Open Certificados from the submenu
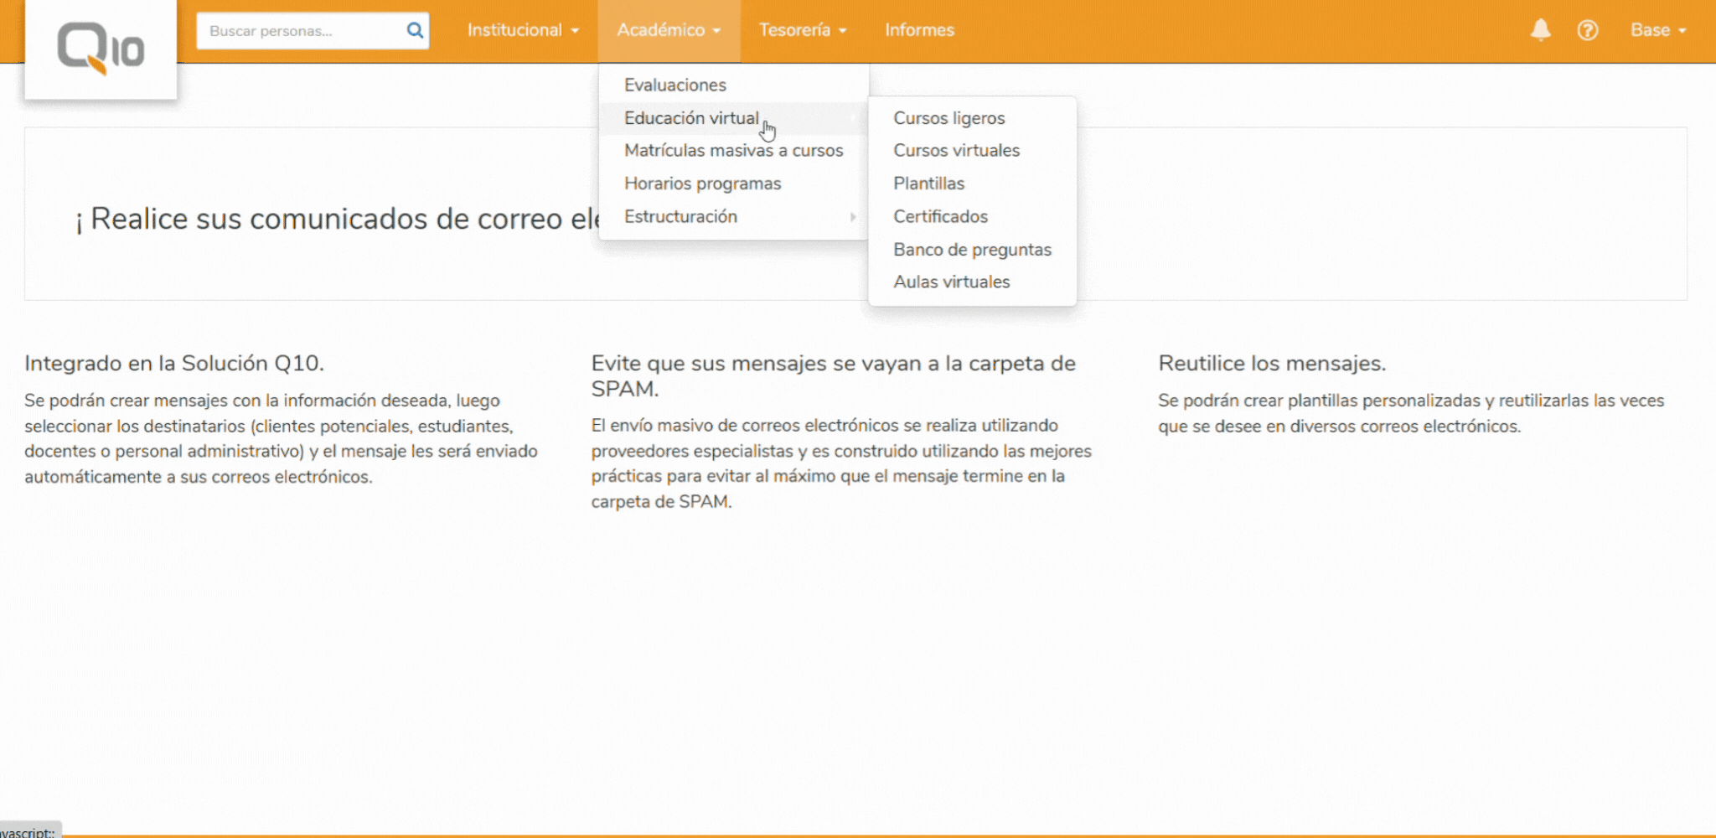The image size is (1716, 838). (x=939, y=216)
